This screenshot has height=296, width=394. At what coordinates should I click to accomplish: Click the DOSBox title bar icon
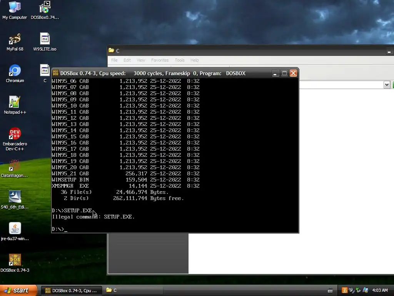56,73
